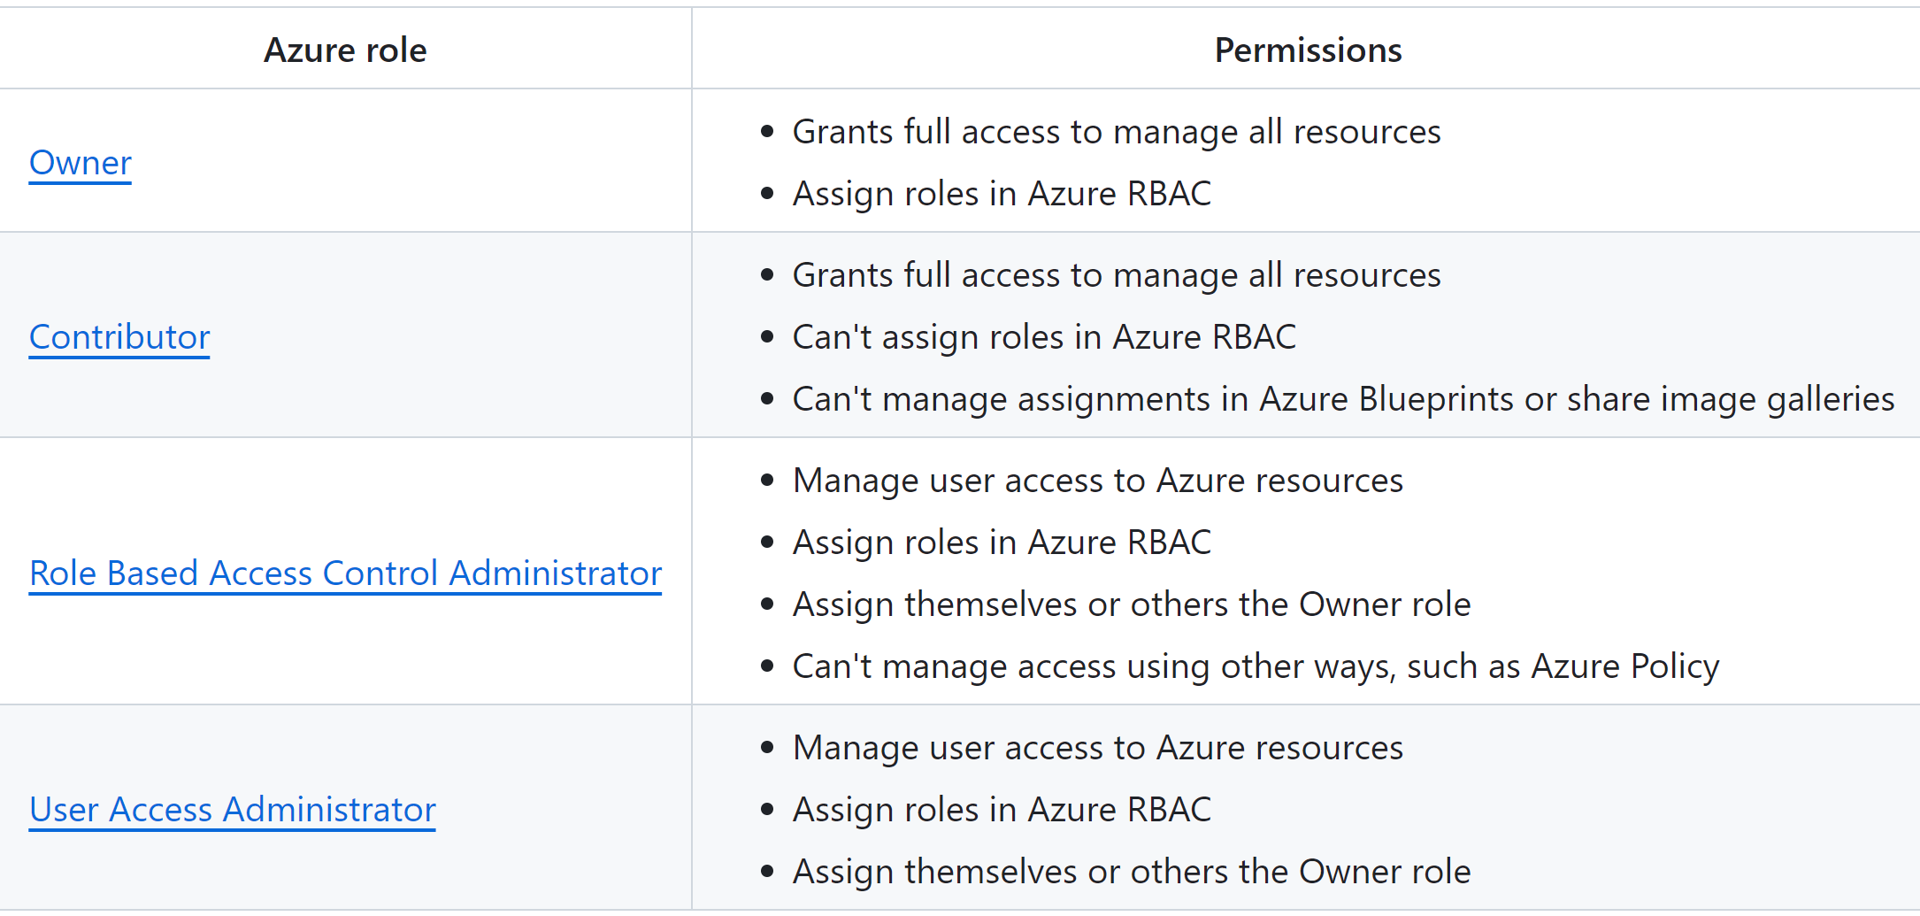
Task: Click 'Can't assign roles in Azure RBAC' text
Action: pos(1044,337)
